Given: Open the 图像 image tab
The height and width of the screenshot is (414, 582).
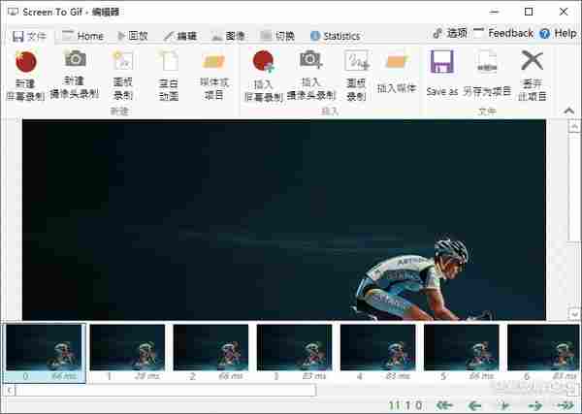Looking at the screenshot, I should [228, 36].
